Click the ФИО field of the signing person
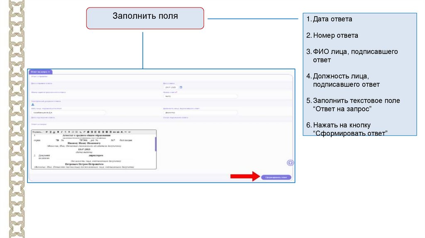Screen dimensions: 425x238 coord(68,112)
